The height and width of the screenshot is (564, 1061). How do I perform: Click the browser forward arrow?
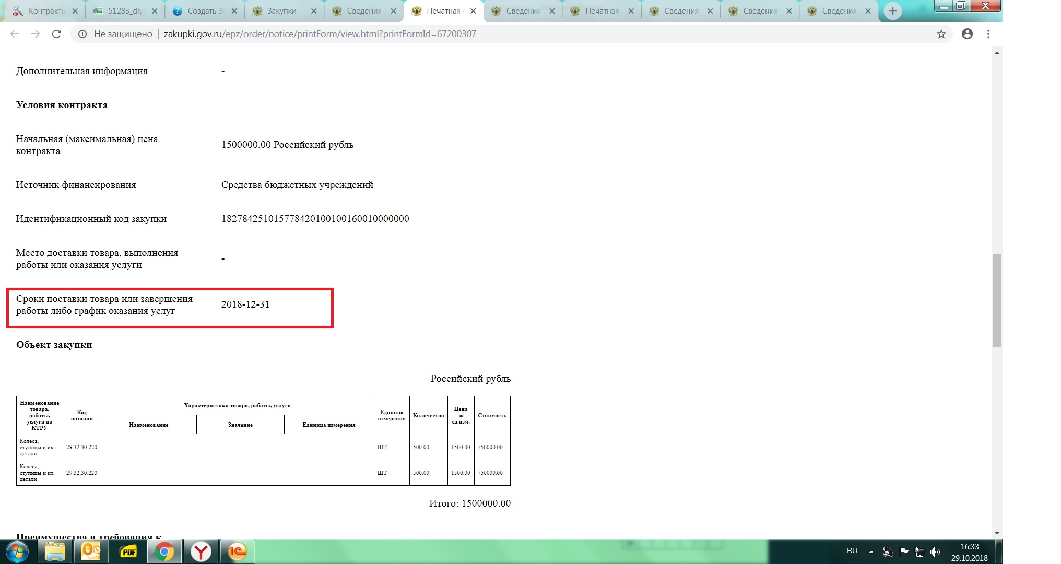36,34
